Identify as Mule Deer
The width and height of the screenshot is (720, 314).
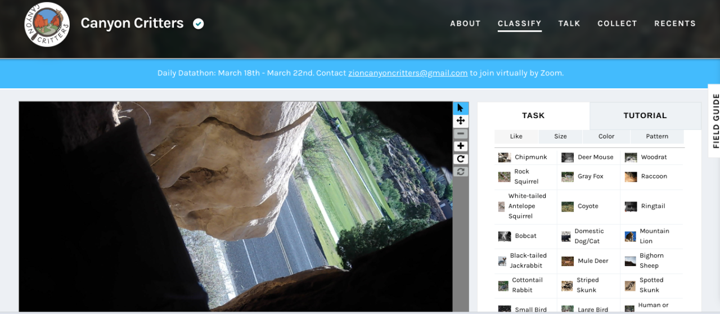pyautogui.click(x=588, y=261)
